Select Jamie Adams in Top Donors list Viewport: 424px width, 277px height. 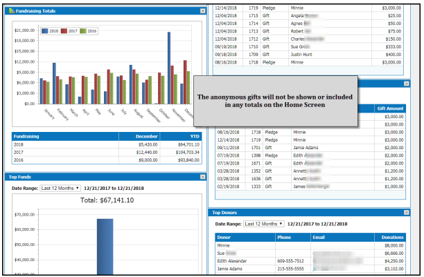point(310,269)
